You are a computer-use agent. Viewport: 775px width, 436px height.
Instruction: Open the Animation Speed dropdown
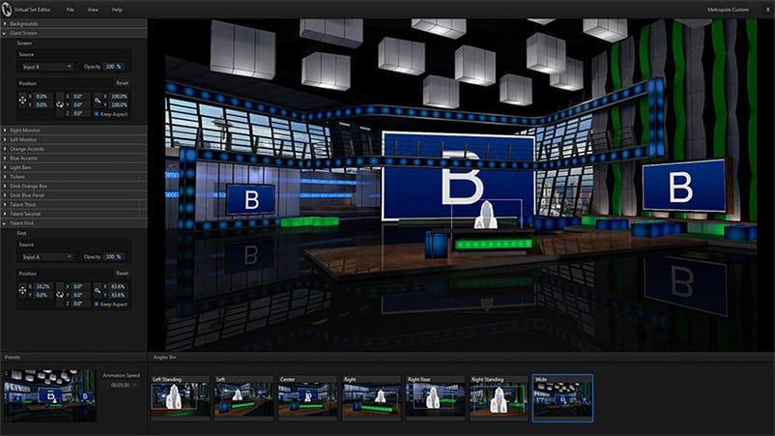(124, 385)
